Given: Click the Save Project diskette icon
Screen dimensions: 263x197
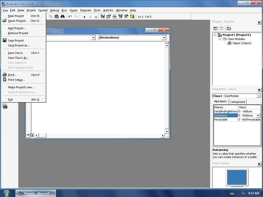Looking at the screenshot, I should (5, 40).
